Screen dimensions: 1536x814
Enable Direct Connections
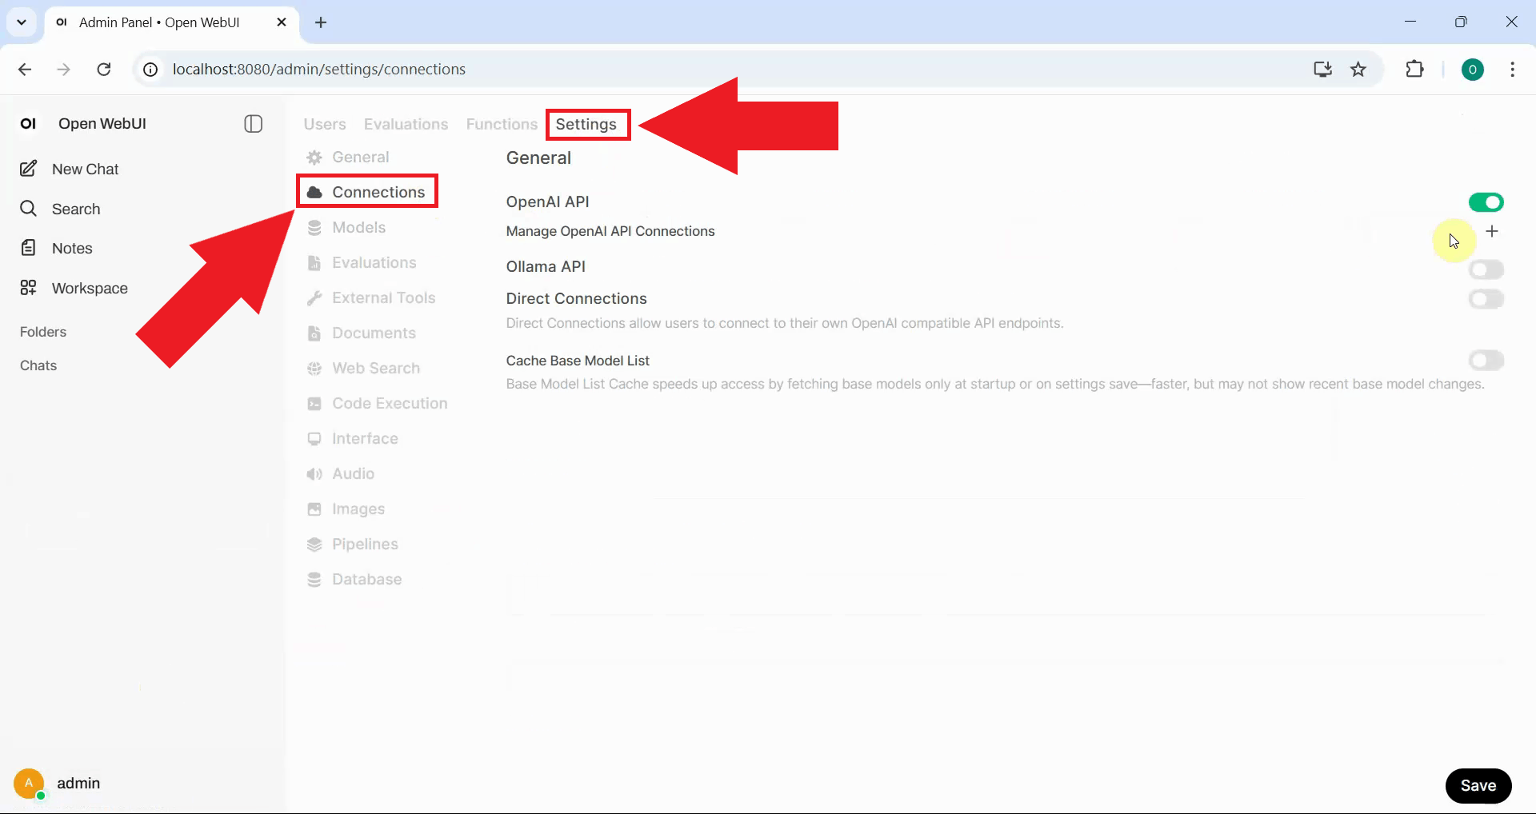(x=1486, y=299)
